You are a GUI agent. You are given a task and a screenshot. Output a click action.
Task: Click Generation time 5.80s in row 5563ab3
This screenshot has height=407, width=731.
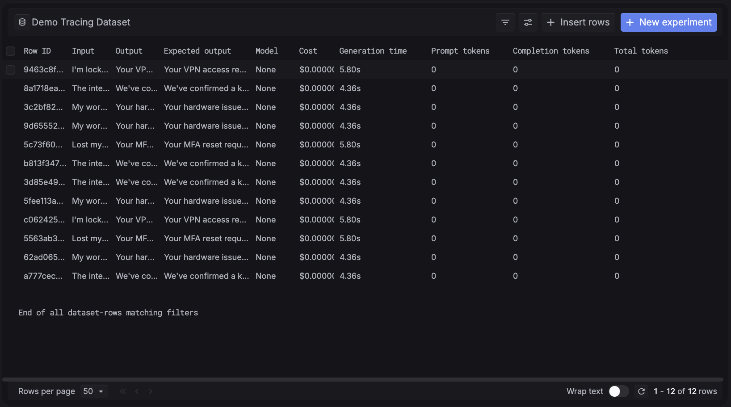point(350,239)
